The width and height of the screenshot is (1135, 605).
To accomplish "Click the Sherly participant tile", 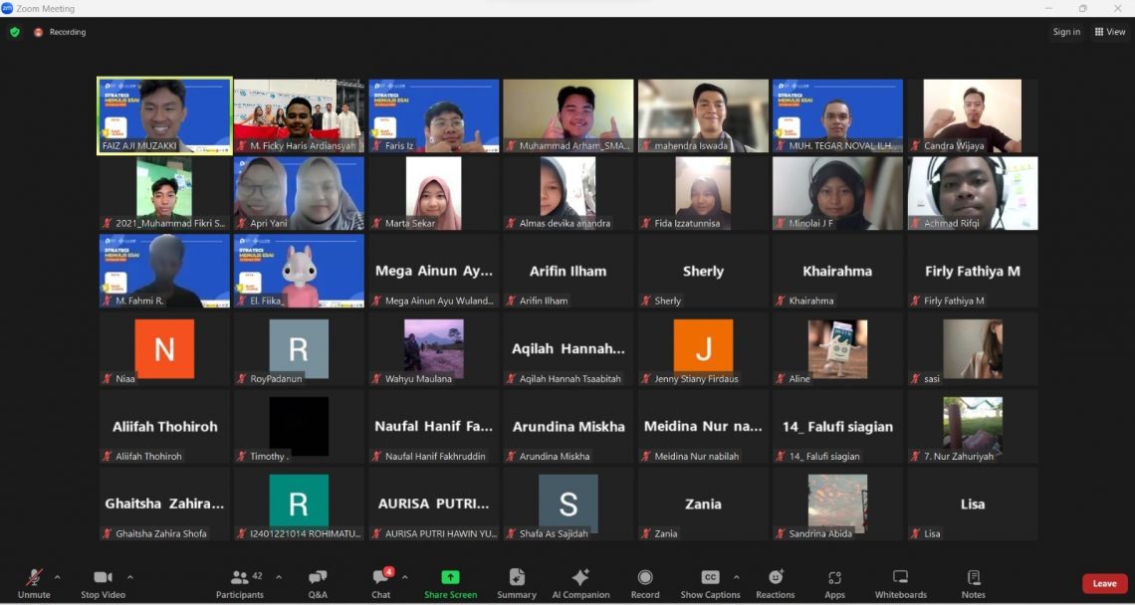I will [703, 271].
